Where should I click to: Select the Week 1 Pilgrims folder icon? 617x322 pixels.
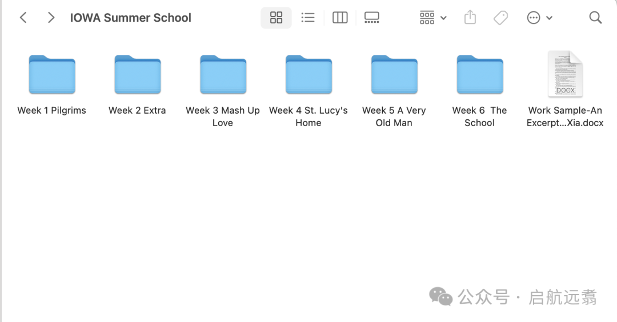pos(52,75)
